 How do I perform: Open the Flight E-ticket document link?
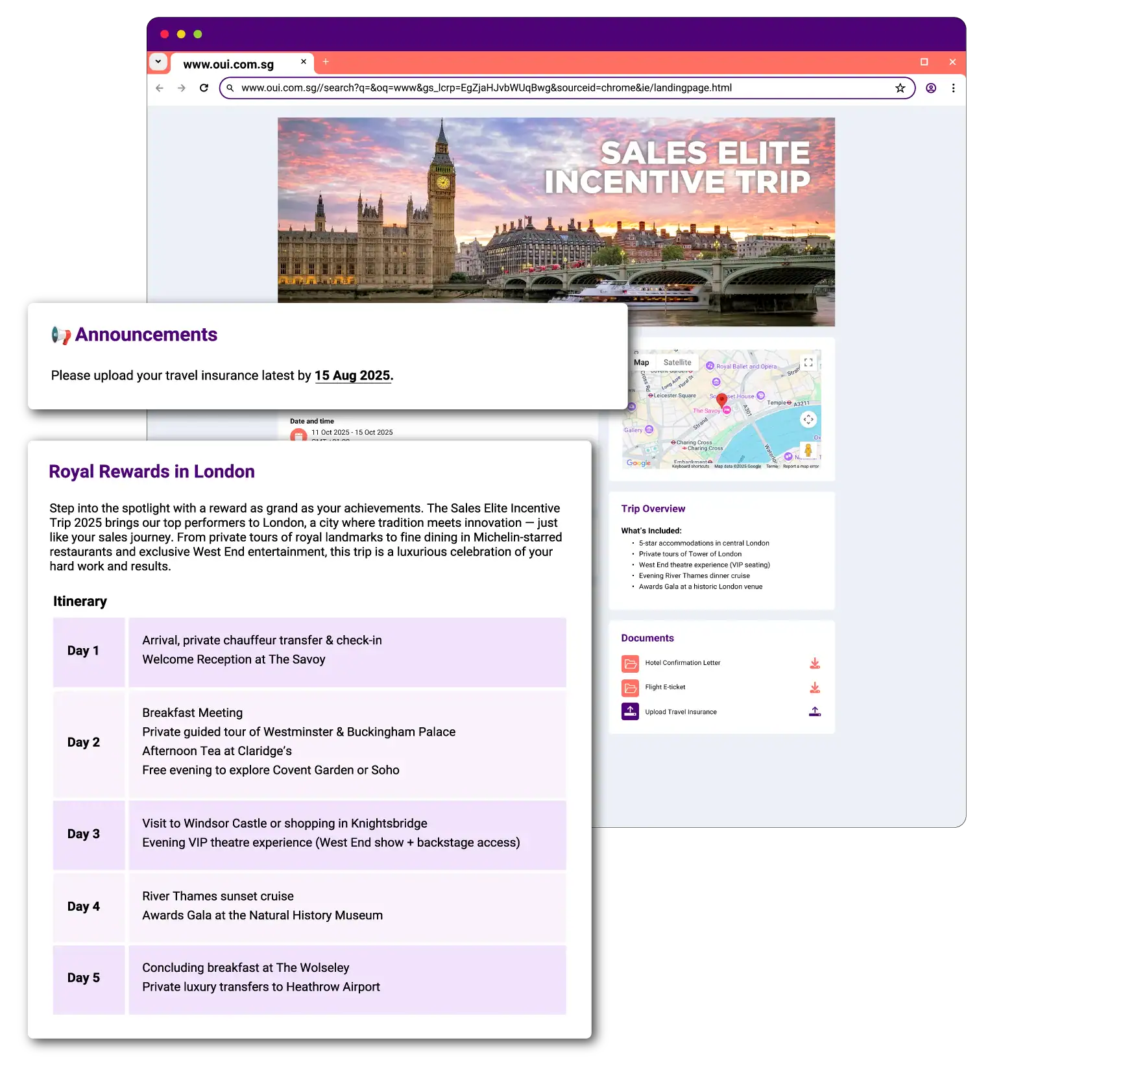coord(665,687)
